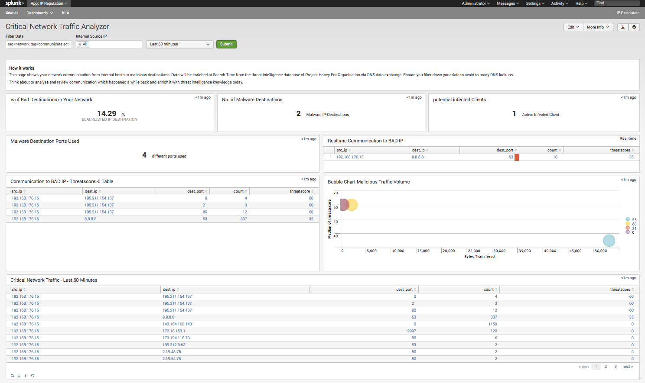Refresh bottom table with circular arrow icon

pyautogui.click(x=33, y=376)
